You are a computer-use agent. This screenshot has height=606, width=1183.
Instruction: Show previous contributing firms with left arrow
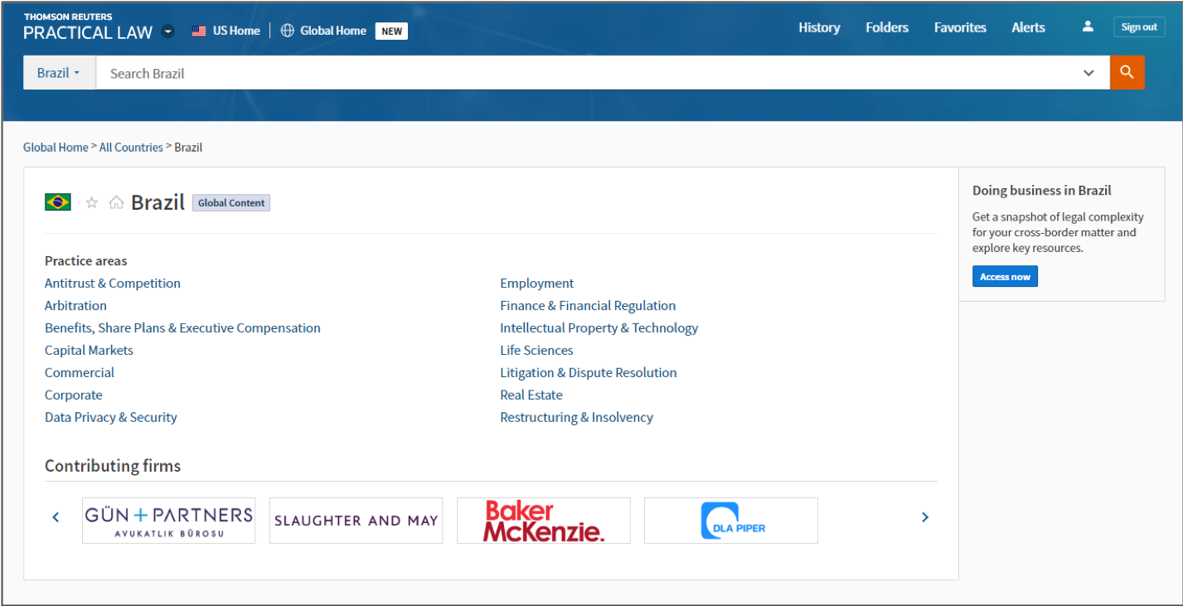[56, 517]
